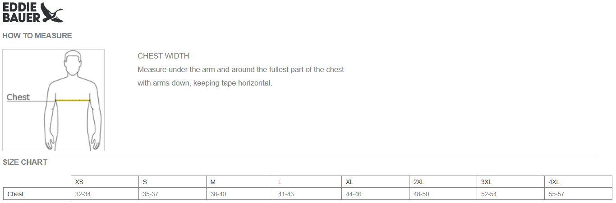Screen dimensions: 616x203
Task: Click the HOW TO MEASURE heading
Action: coord(37,36)
